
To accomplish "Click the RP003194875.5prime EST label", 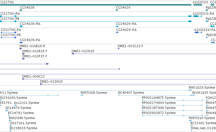I will click(159, 98).
